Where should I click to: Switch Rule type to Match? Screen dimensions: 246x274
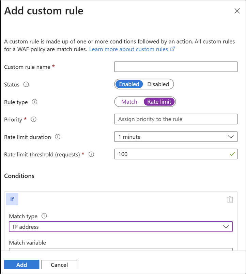(129, 102)
